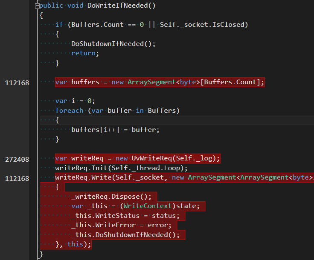Click the _this.WriteStatus assignment
The width and height of the screenshot is (314, 260).
tap(125, 216)
